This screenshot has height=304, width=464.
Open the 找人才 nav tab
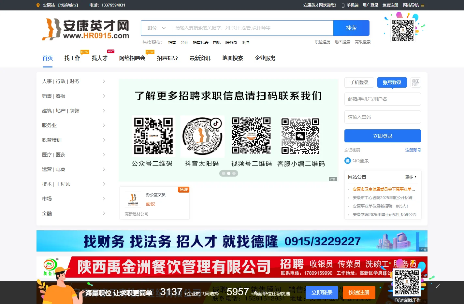[100, 58]
